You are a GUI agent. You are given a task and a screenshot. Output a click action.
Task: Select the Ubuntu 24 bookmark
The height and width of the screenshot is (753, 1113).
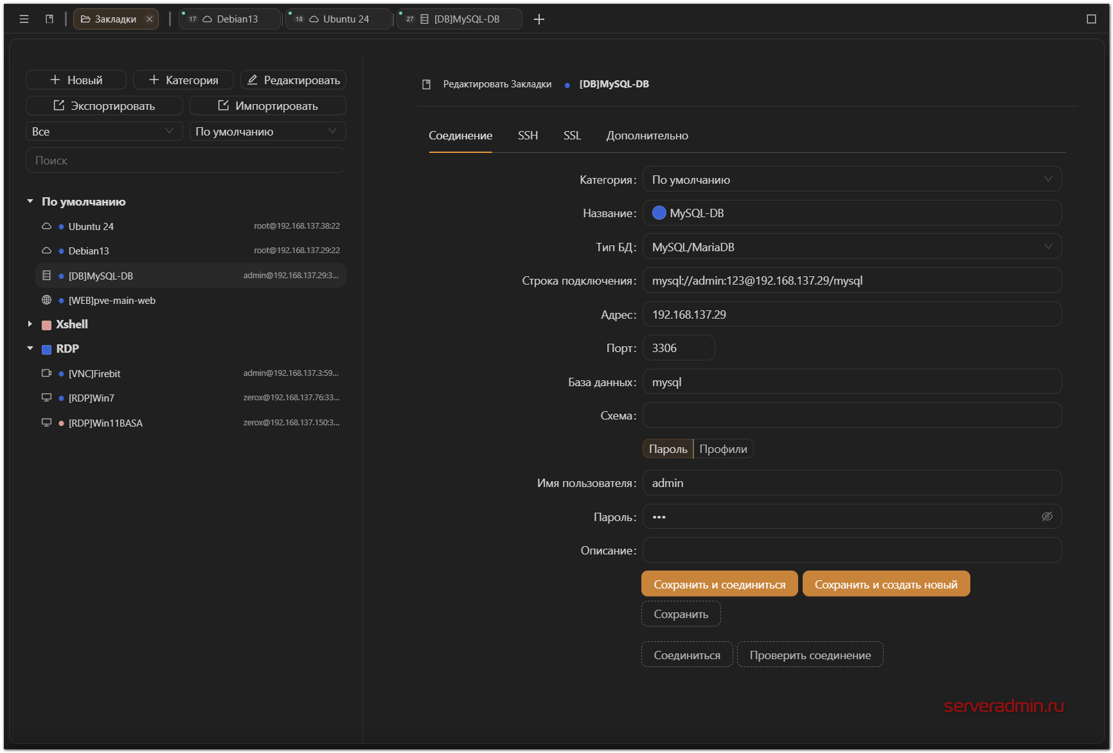191,226
